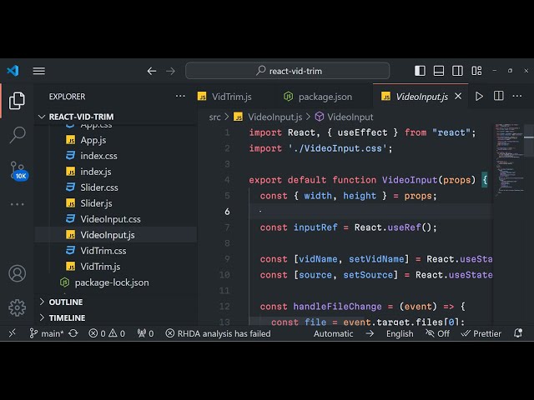Toggle Prettier formatter in status bar
Viewport: 534px width, 400px height.
pos(481,333)
